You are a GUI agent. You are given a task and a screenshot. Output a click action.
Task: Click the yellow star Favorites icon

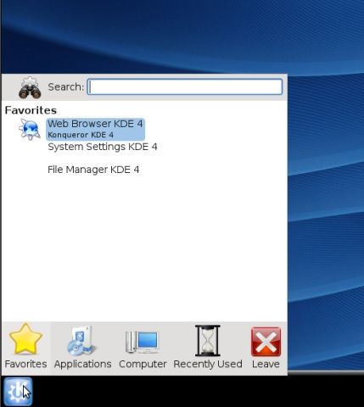(x=25, y=339)
